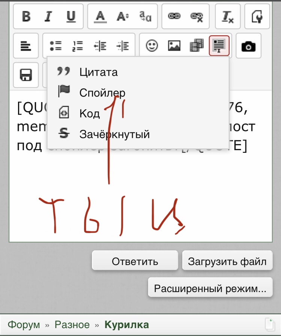281x336 pixels.
Task: Select Спойлер from the insert menu
Action: [102, 93]
